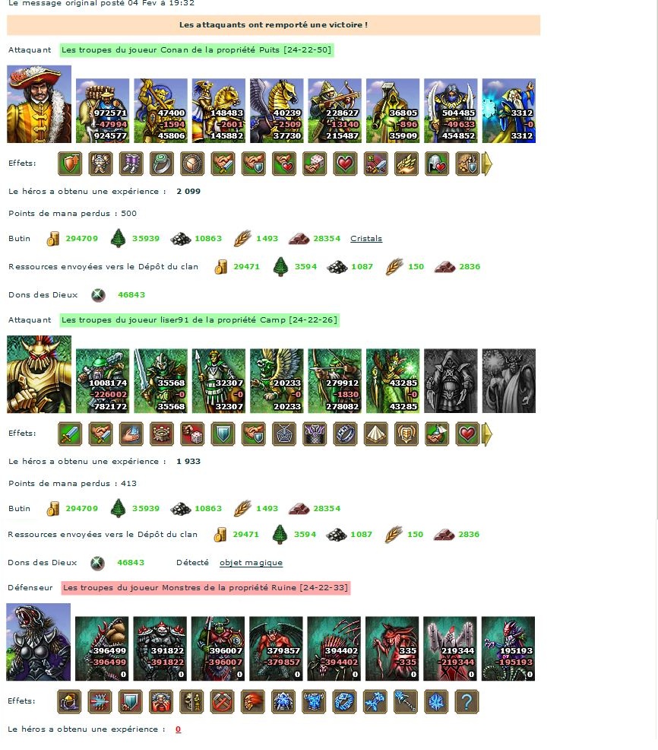Click the dice effect icon in Conan's effects

(315, 164)
